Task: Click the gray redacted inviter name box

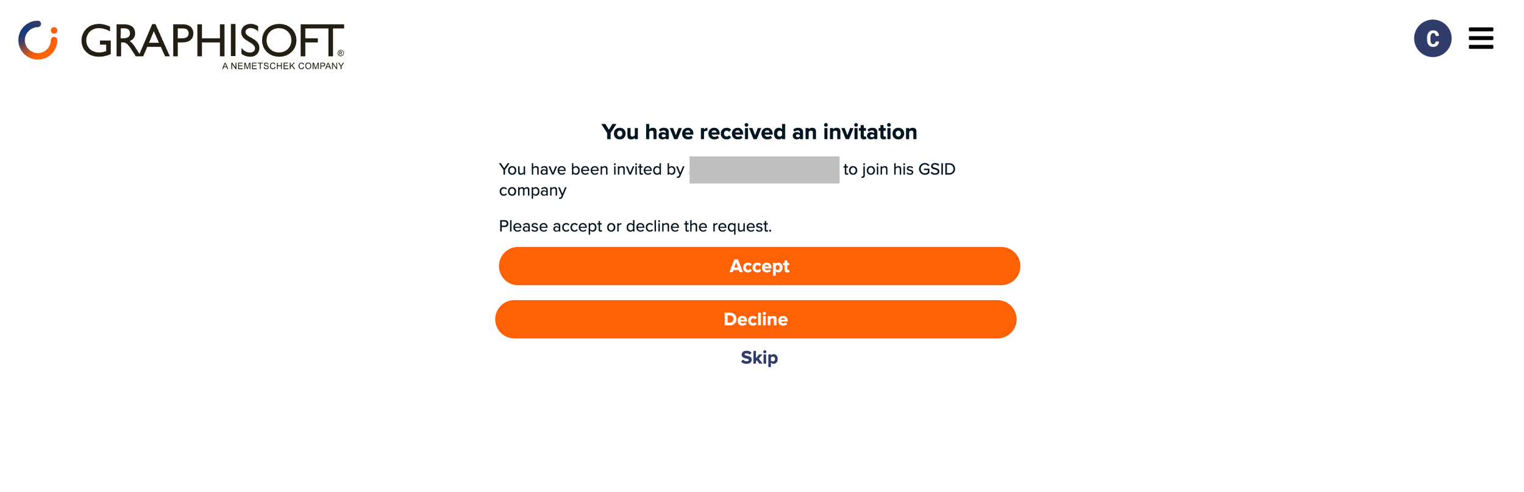Action: [x=764, y=170]
